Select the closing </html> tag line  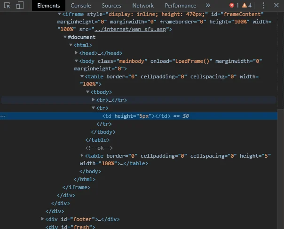click(85, 179)
